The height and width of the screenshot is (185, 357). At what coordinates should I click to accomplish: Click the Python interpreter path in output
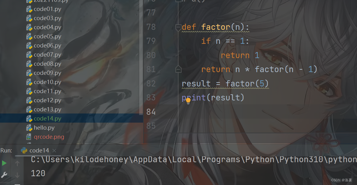click(x=194, y=159)
